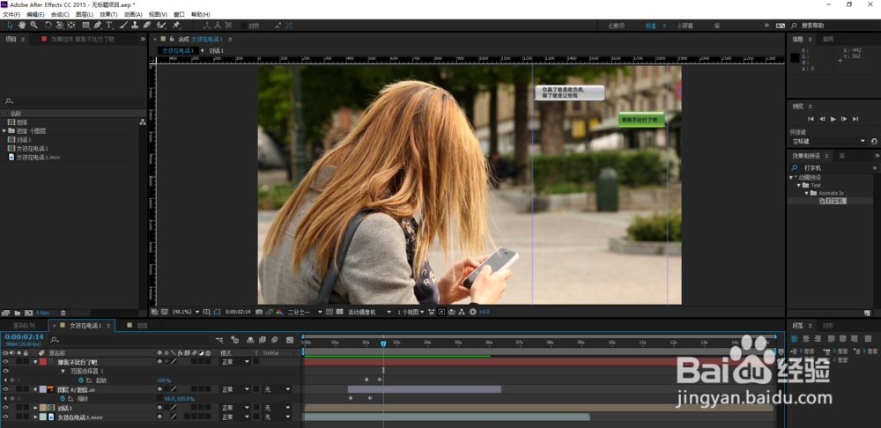881x428 pixels.
Task: Switch to 渲染队列 tab
Action: [24, 325]
